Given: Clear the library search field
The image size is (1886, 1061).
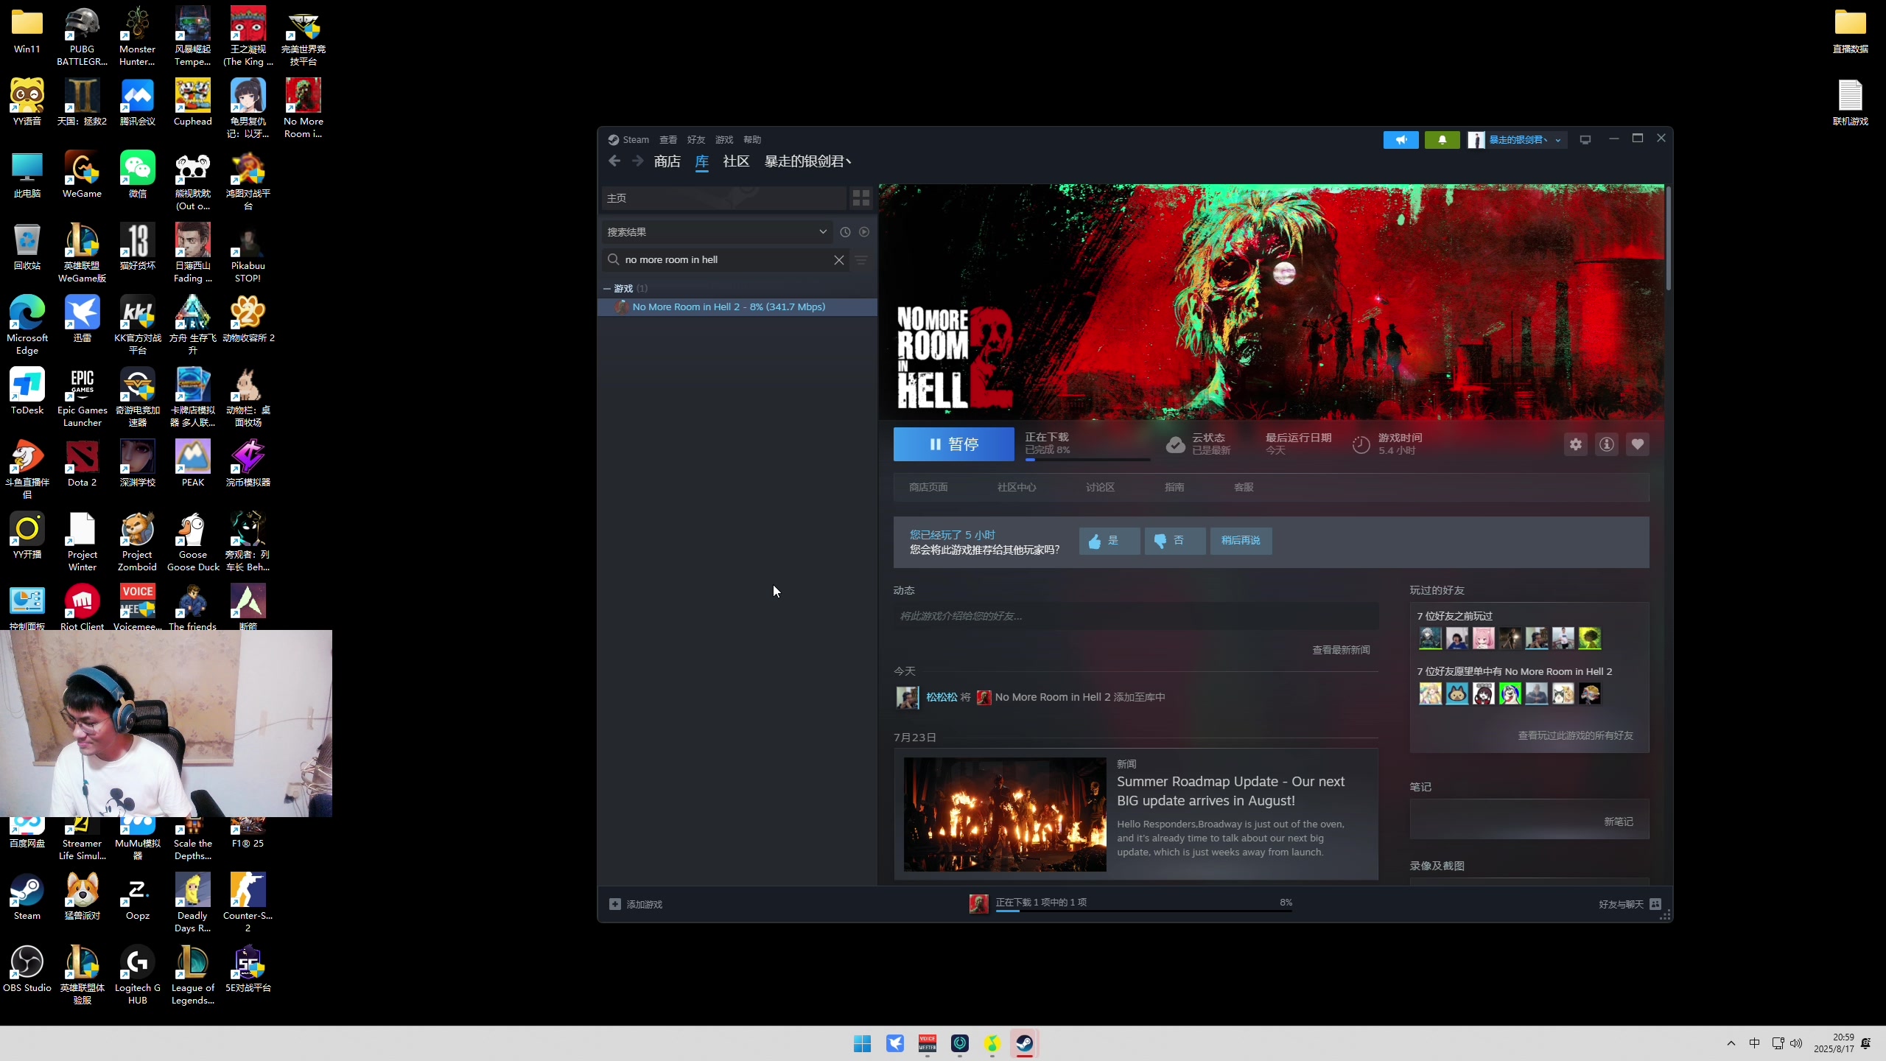Looking at the screenshot, I should coord(838,260).
